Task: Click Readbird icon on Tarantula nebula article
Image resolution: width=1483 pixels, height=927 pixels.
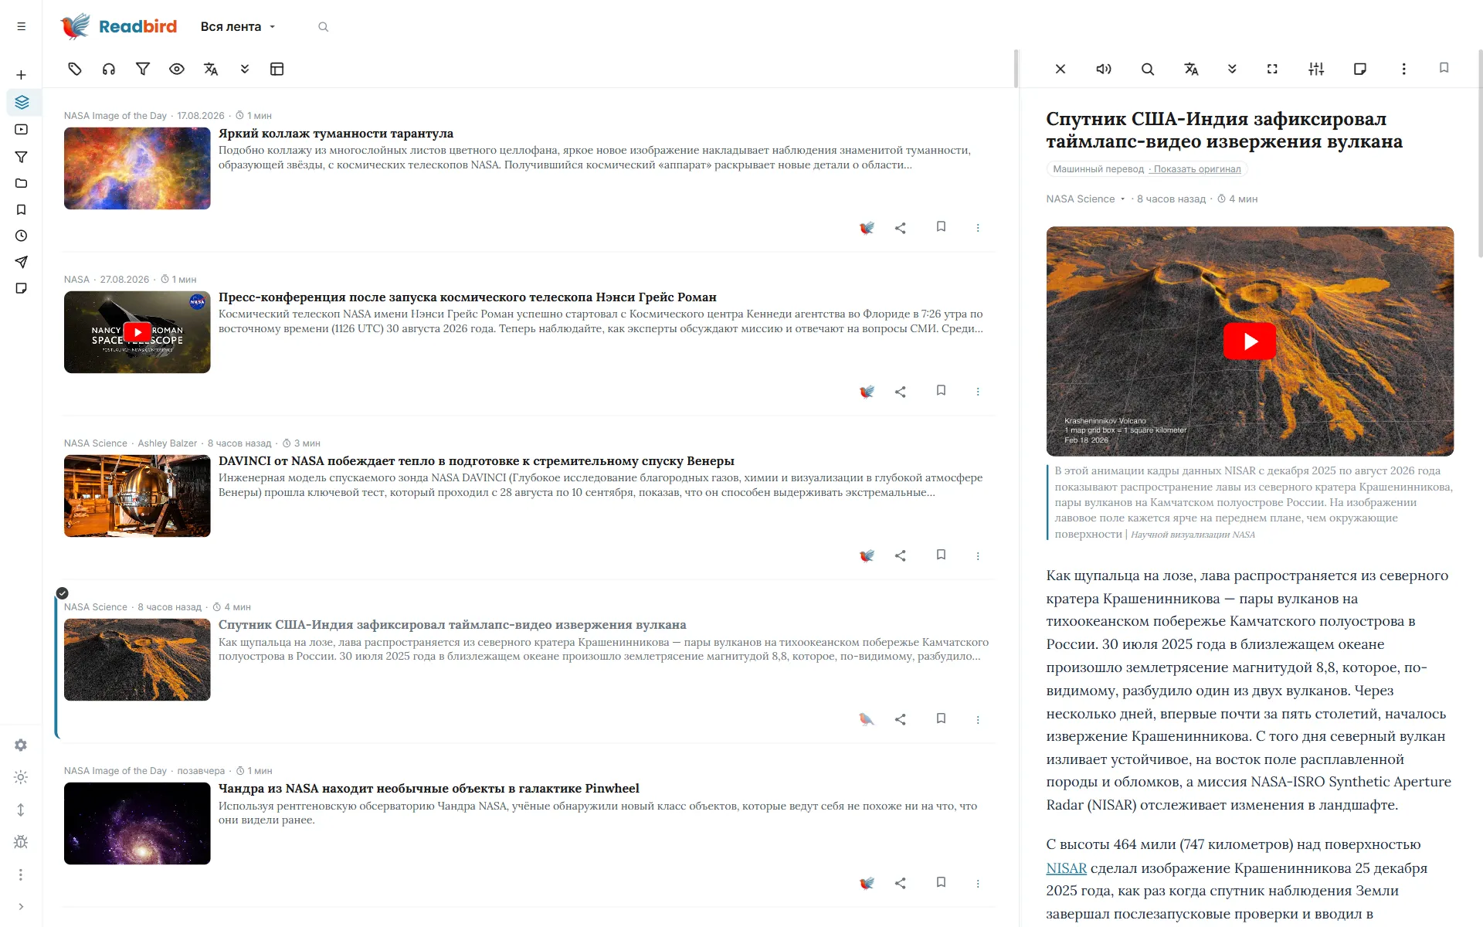Action: click(867, 228)
